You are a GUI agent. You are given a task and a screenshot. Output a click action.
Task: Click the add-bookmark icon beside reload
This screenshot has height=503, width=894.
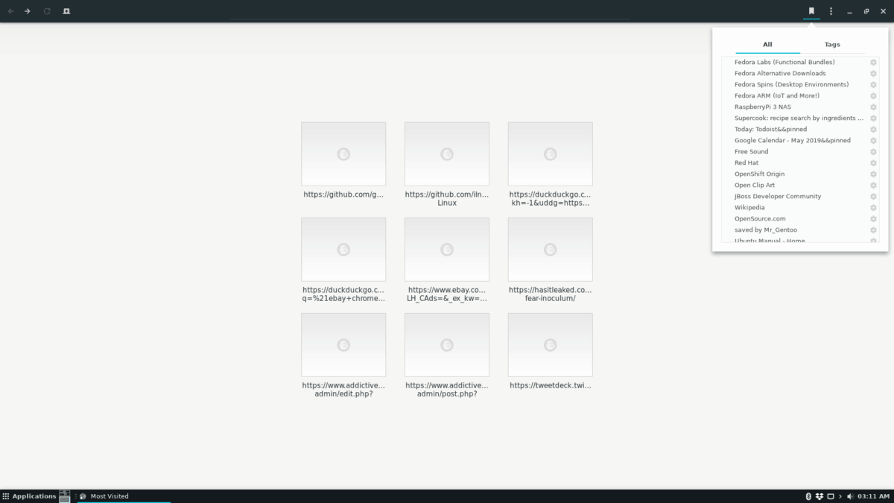point(66,11)
